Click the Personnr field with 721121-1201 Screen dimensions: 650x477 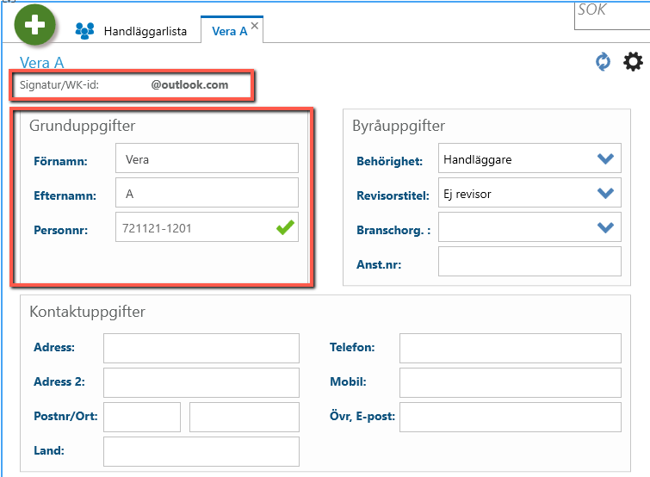pyautogui.click(x=207, y=226)
